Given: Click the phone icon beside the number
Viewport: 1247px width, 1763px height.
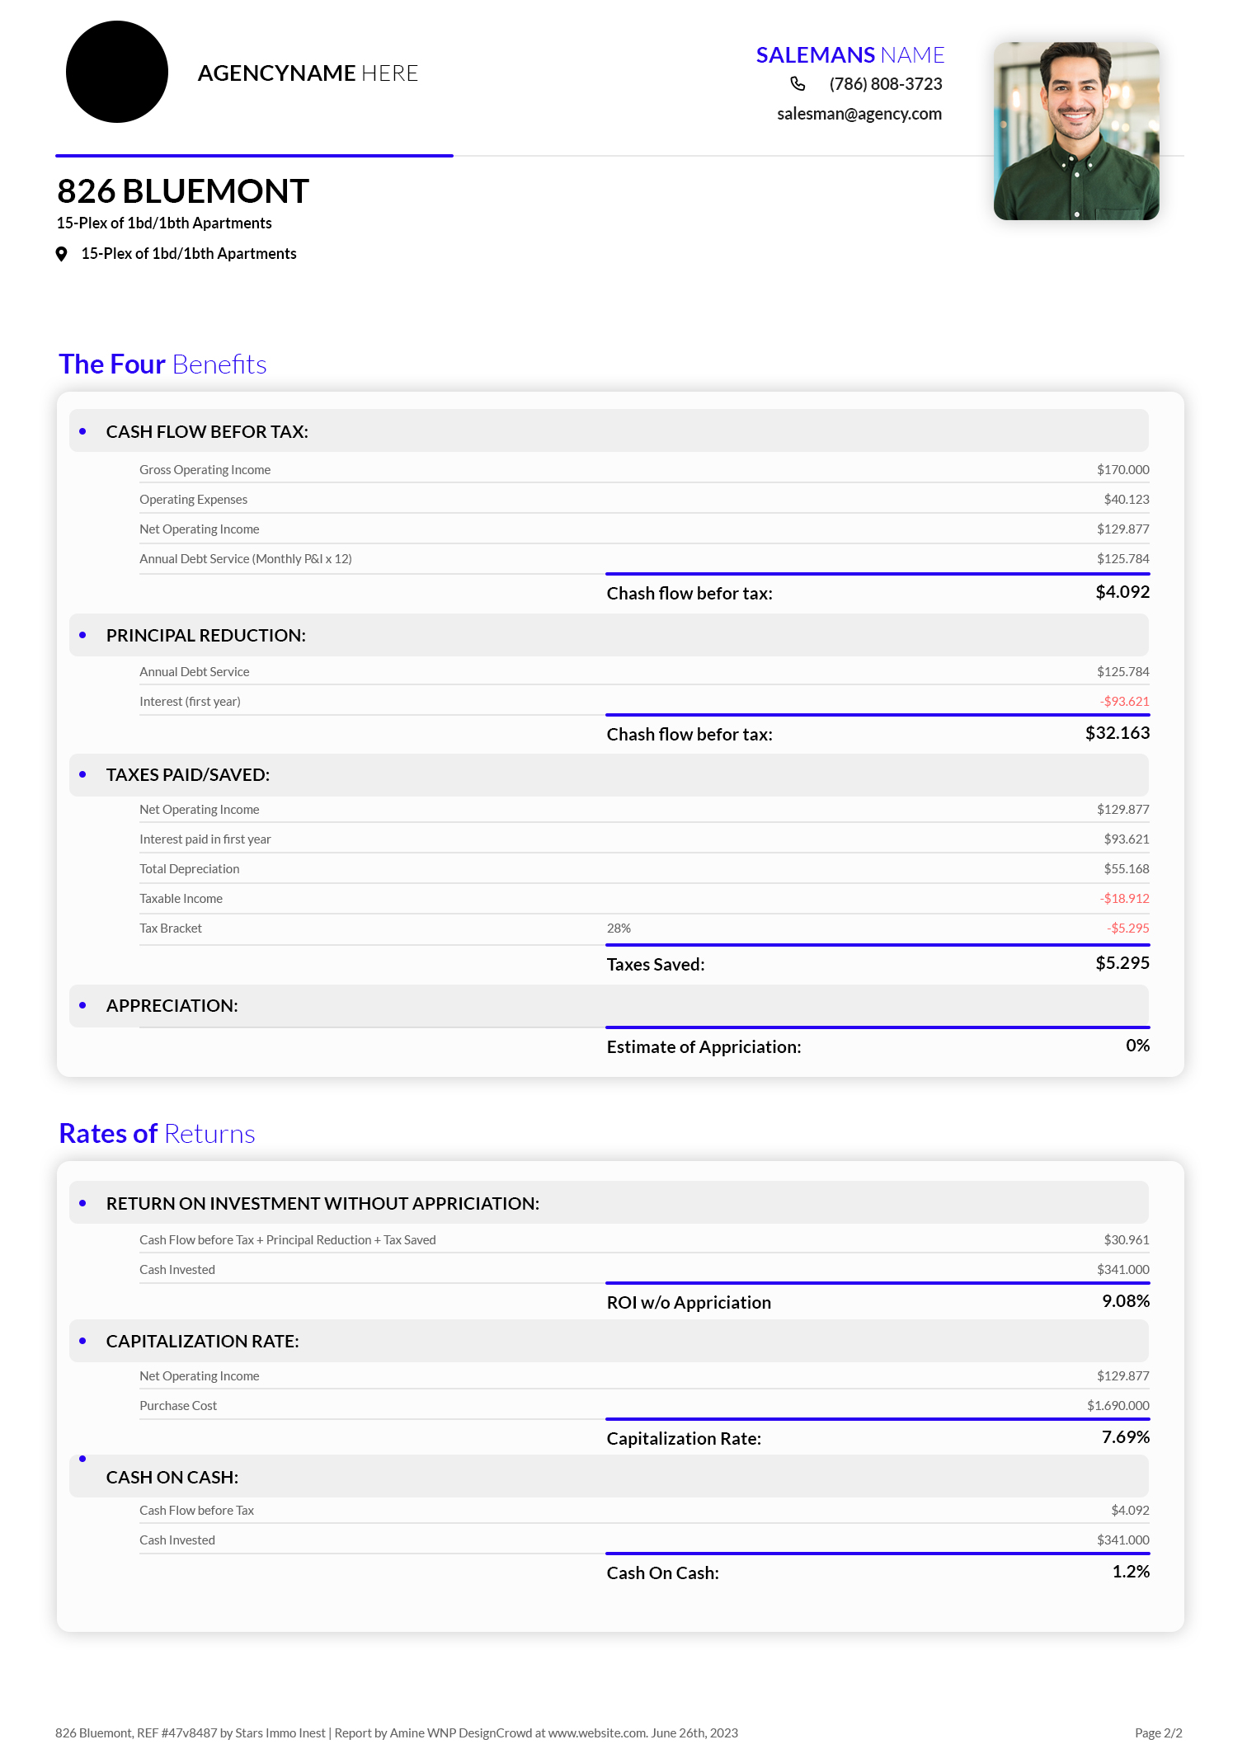Looking at the screenshot, I should pyautogui.click(x=798, y=84).
